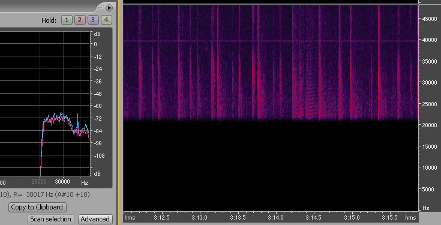Click the 3:15.5 mark on time ruler
441x225 pixels.
[x=390, y=218]
